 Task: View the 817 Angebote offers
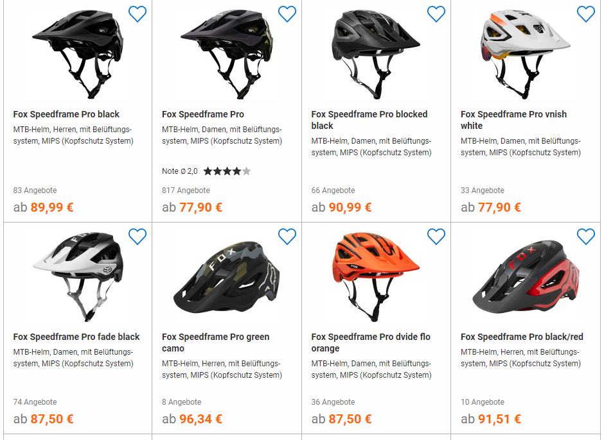click(x=186, y=190)
